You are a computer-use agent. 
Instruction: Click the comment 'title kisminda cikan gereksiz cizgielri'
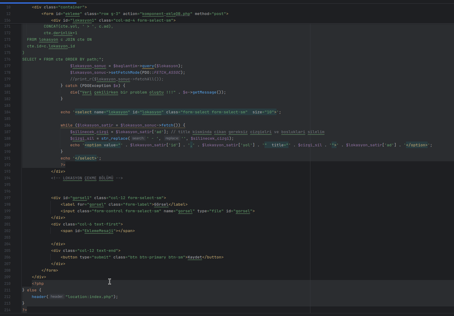225,132
